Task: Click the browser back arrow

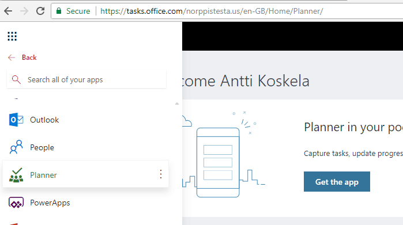Action: coord(8,11)
